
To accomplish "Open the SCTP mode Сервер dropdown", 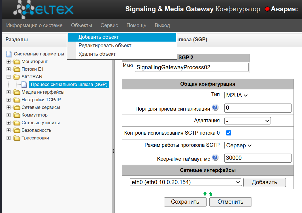I will (239, 145).
